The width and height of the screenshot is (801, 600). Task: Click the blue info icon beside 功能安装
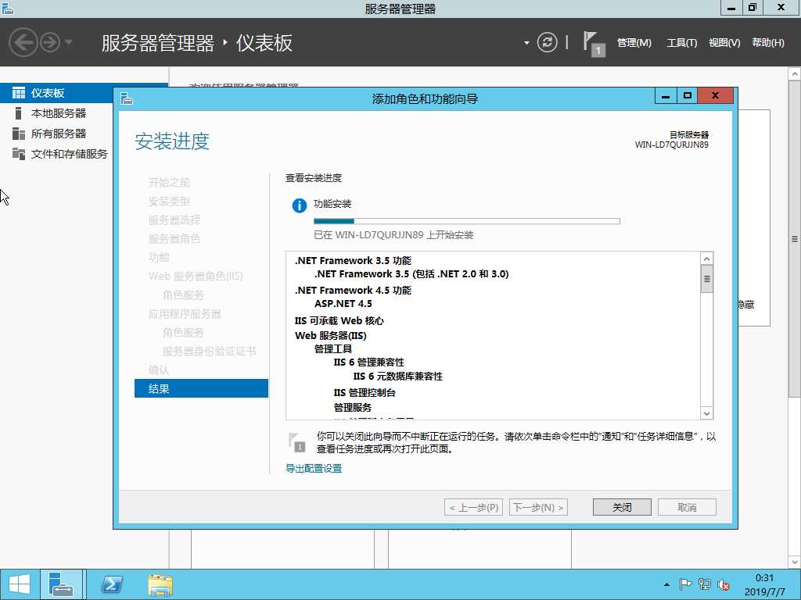coord(300,205)
